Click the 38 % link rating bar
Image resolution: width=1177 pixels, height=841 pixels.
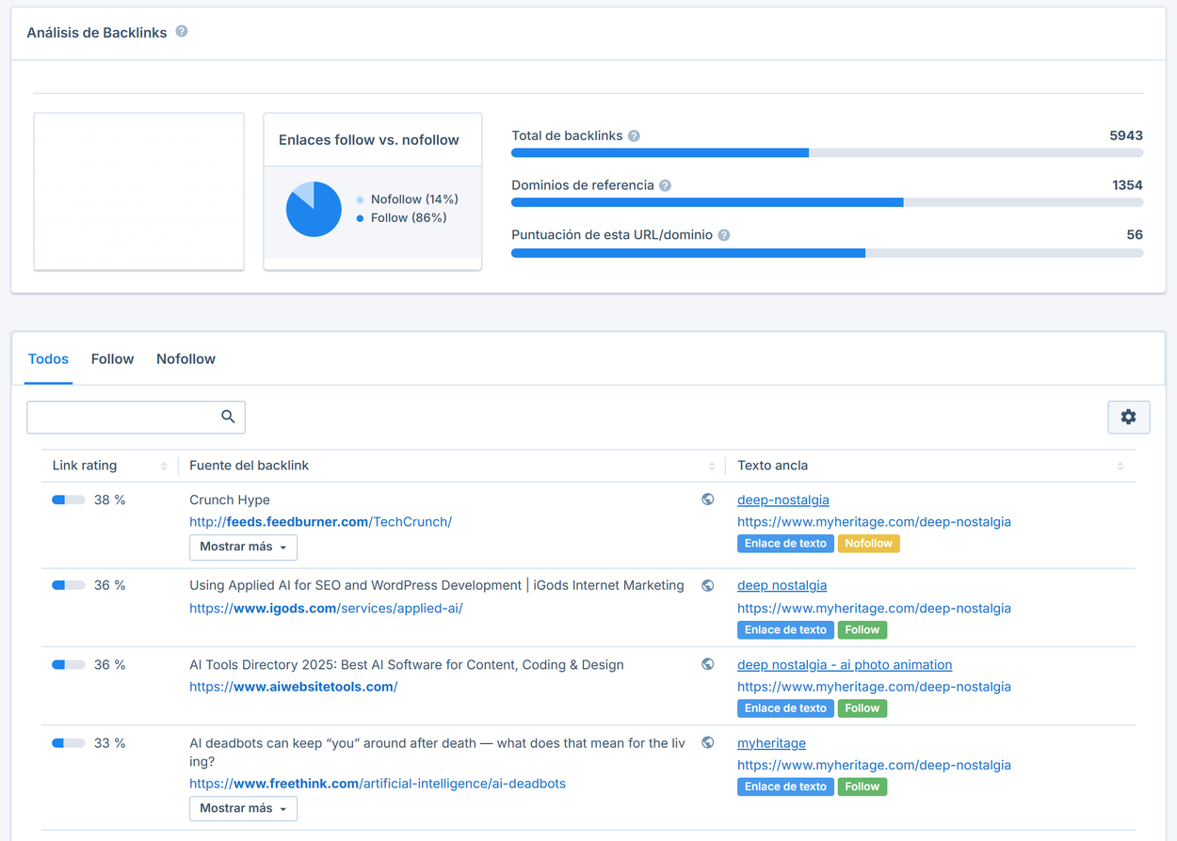[69, 500]
